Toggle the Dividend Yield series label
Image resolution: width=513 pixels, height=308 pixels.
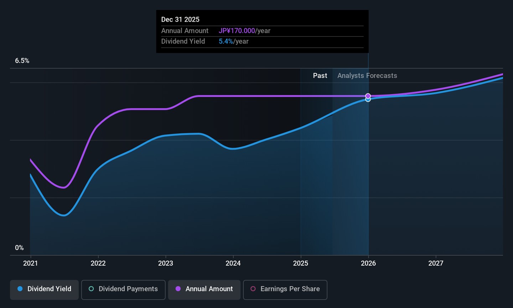49,289
